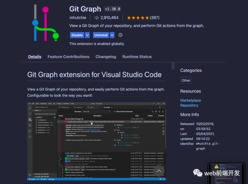
Task: Click the Other category tag
Action: point(186,80)
